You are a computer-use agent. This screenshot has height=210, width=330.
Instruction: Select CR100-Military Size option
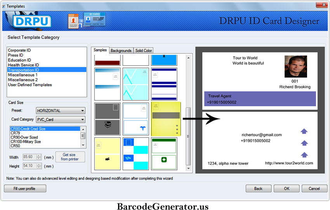(26, 141)
